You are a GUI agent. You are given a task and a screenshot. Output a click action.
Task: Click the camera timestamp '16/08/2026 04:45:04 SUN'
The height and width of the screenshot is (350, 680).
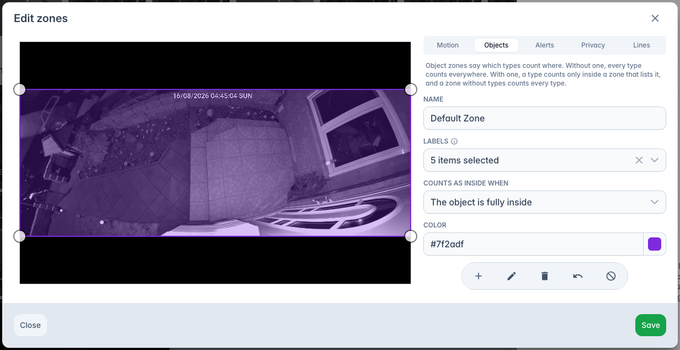[x=212, y=96]
